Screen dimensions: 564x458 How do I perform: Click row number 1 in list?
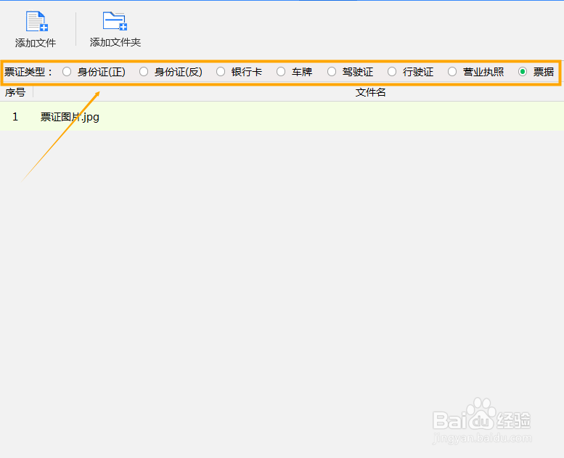[15, 117]
